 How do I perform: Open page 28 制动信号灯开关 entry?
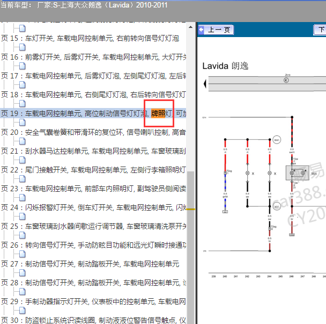click(93, 283)
